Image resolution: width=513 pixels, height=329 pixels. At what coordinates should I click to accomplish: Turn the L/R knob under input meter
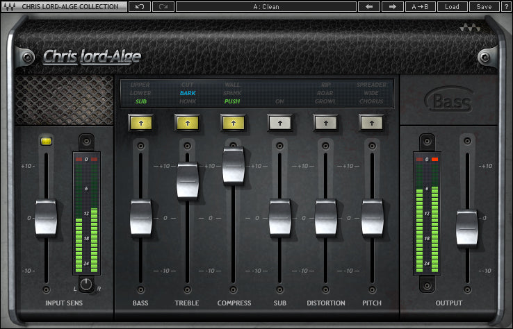85,284
